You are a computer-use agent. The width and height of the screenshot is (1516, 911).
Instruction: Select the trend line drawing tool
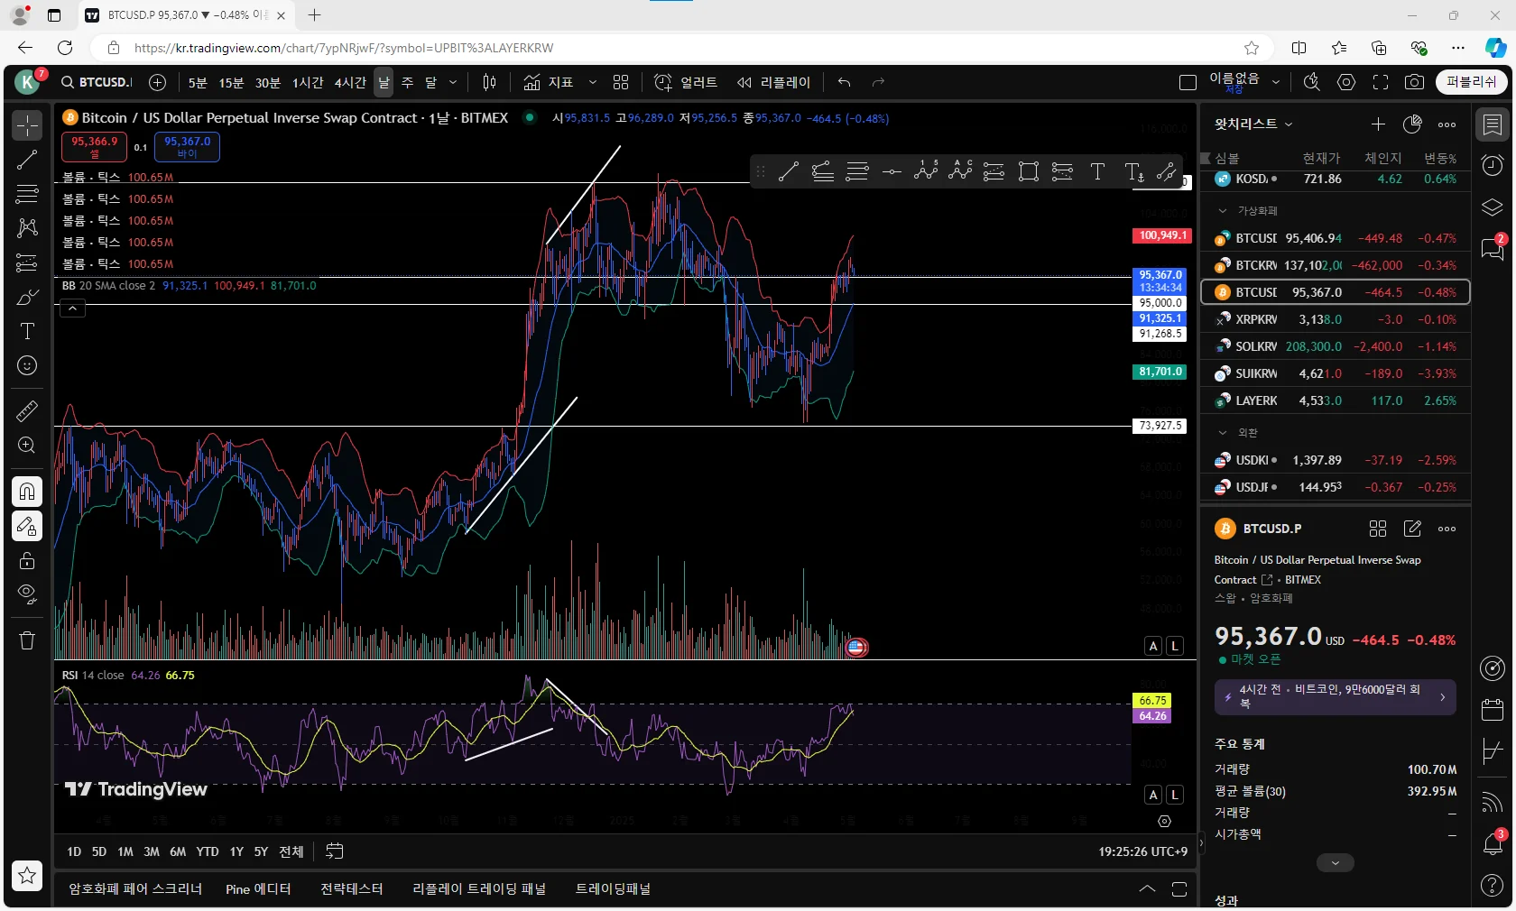(27, 161)
